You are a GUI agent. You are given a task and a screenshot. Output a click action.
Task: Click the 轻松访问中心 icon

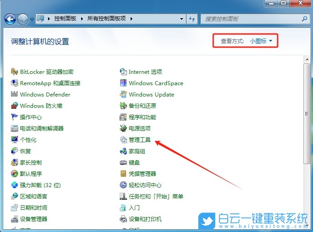click(x=123, y=185)
